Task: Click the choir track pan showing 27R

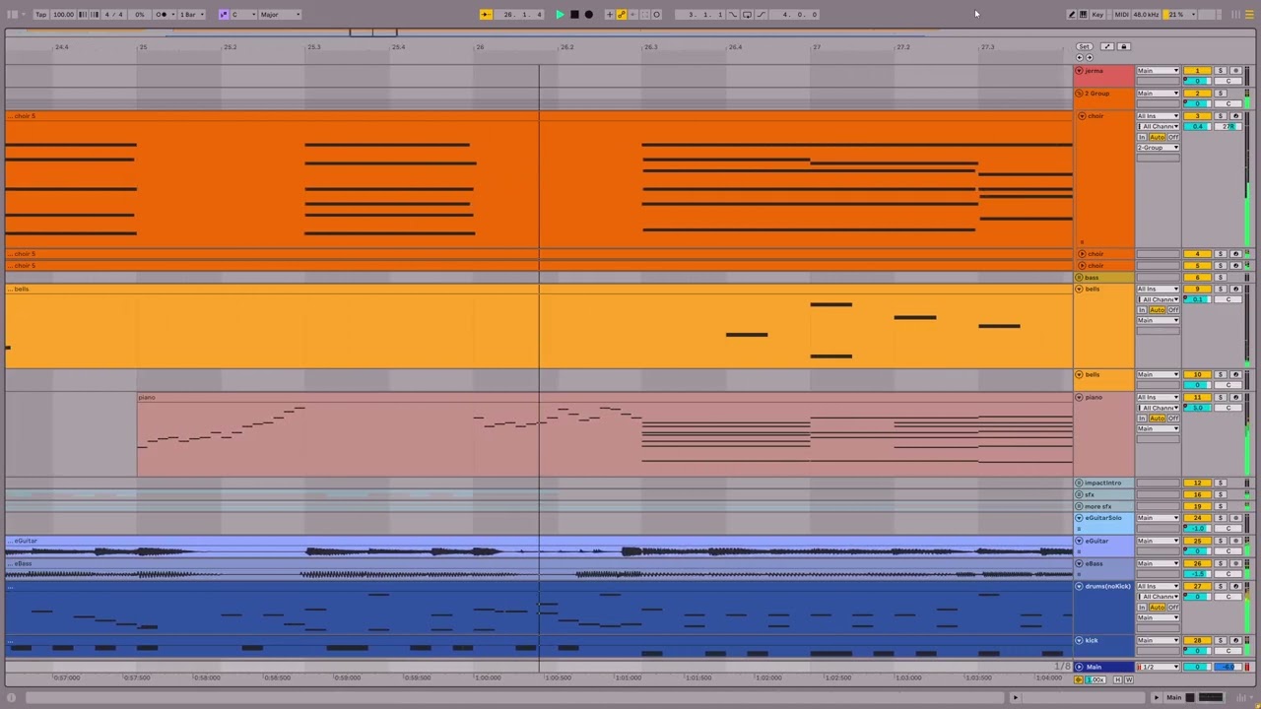Action: [1228, 127]
